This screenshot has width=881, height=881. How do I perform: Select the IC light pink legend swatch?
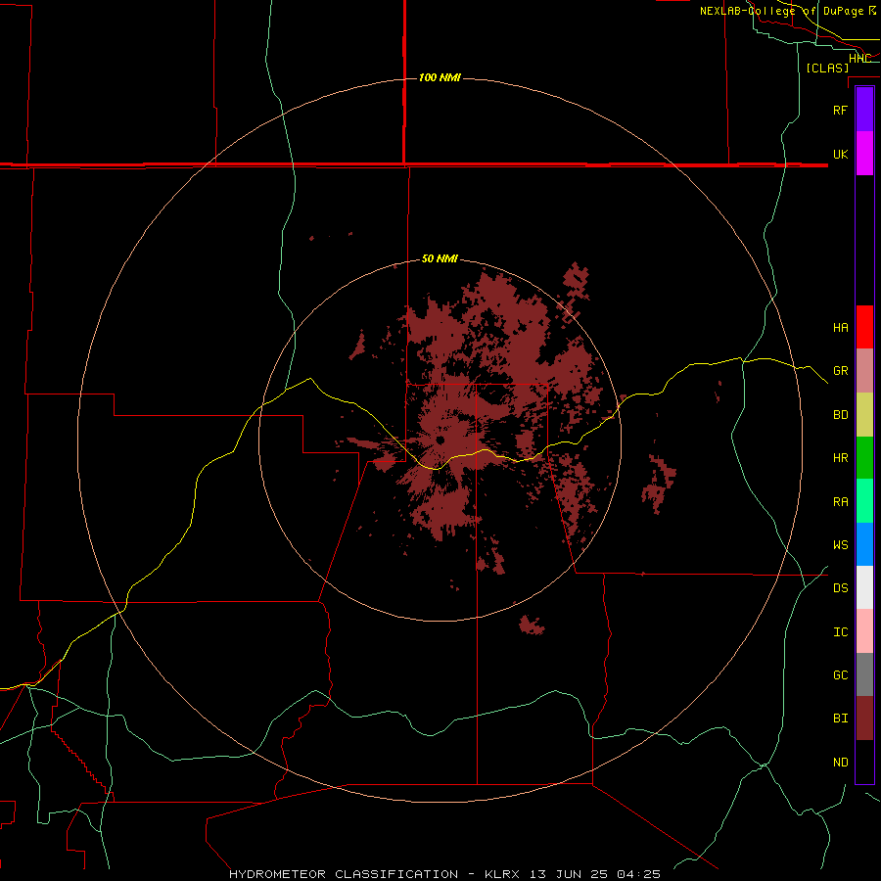click(x=864, y=631)
